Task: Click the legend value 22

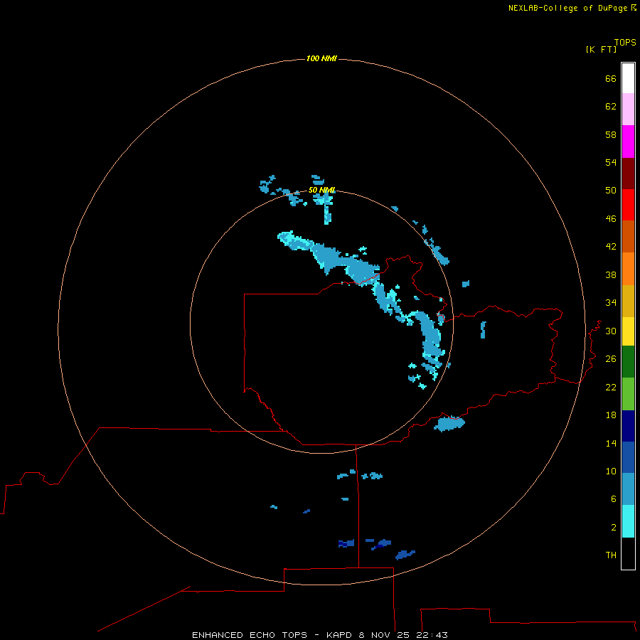Action: click(x=611, y=388)
